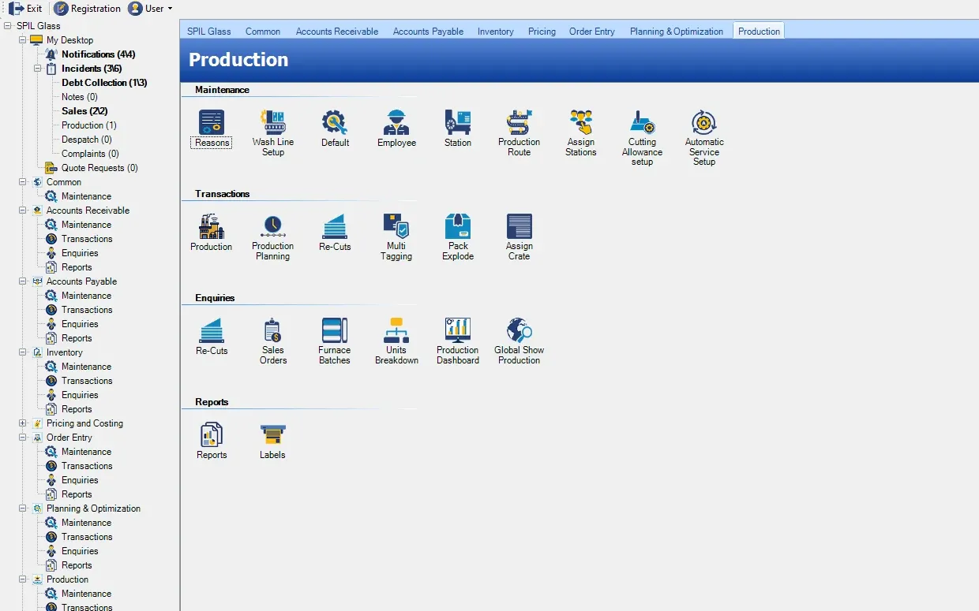The width and height of the screenshot is (979, 611).
Task: Open the Labels icon
Action: (273, 441)
